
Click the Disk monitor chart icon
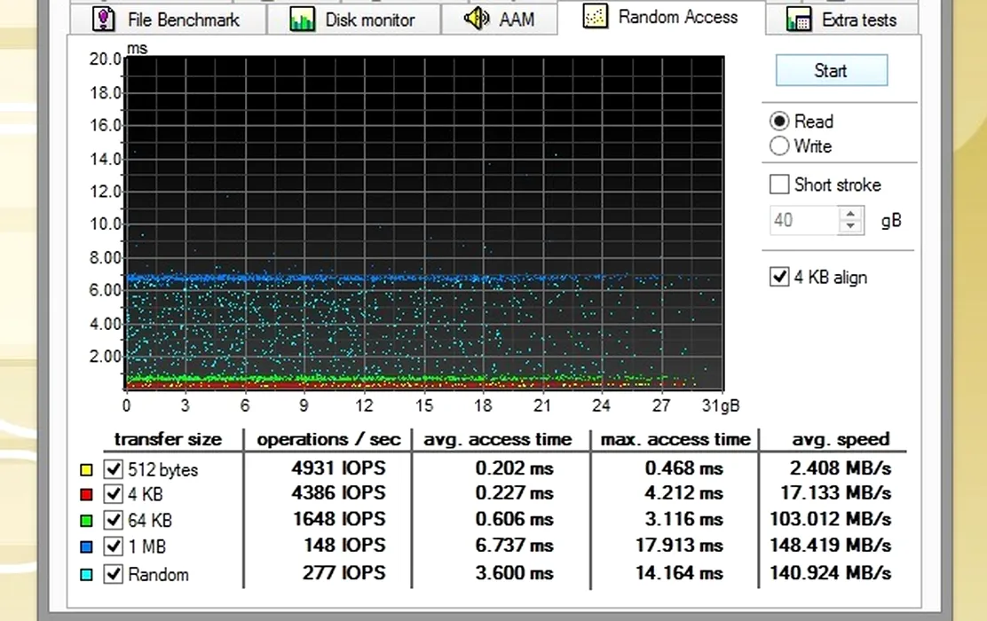(303, 20)
